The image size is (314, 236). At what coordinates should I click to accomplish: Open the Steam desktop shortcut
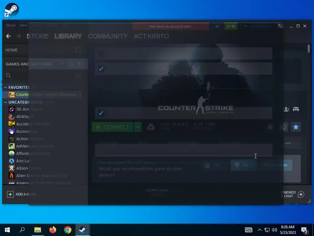[x=12, y=10]
